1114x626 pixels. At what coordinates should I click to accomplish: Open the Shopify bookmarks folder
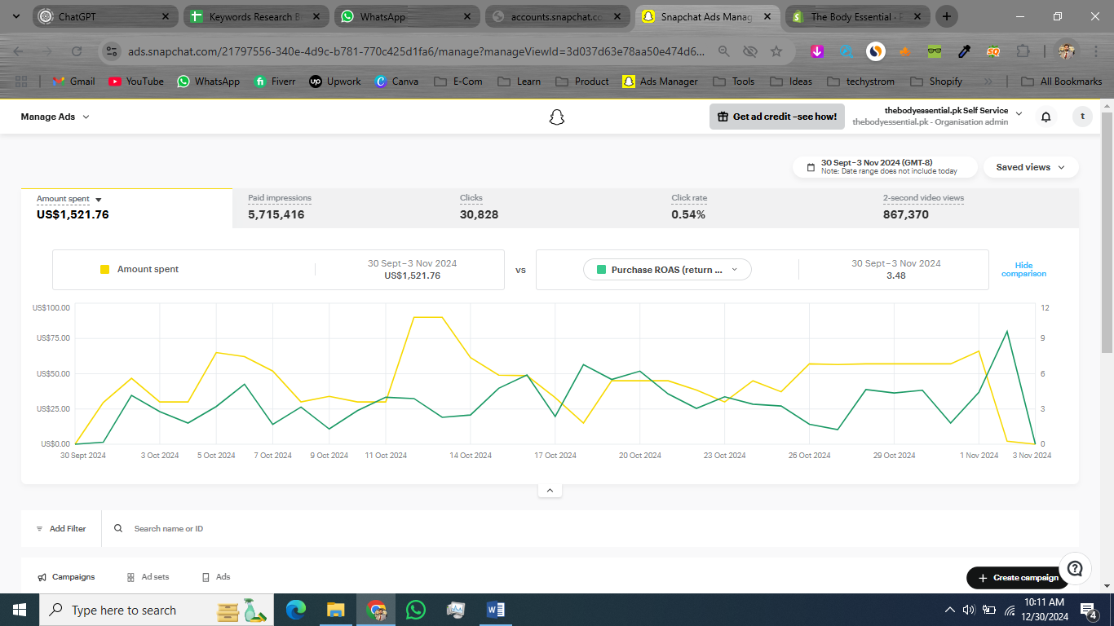(935, 82)
